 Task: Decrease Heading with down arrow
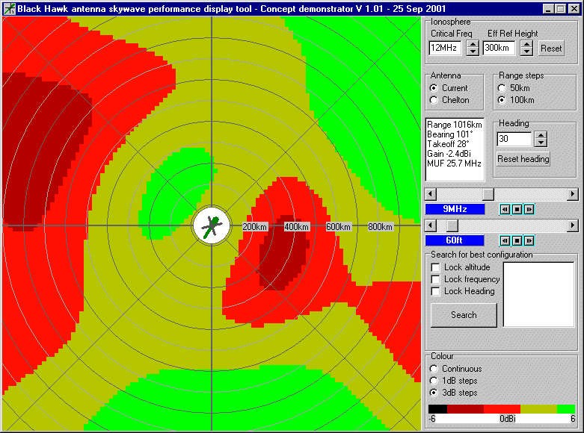tap(541, 143)
